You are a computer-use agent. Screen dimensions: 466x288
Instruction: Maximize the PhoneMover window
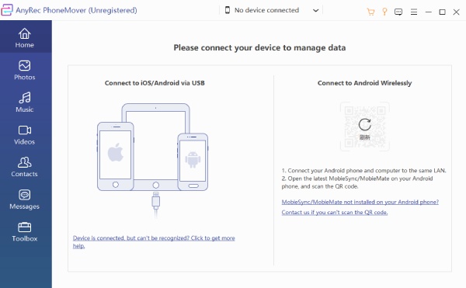pyautogui.click(x=442, y=12)
